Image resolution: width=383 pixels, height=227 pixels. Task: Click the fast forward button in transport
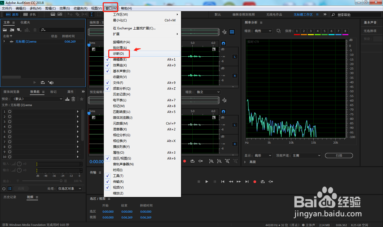tap(239, 182)
